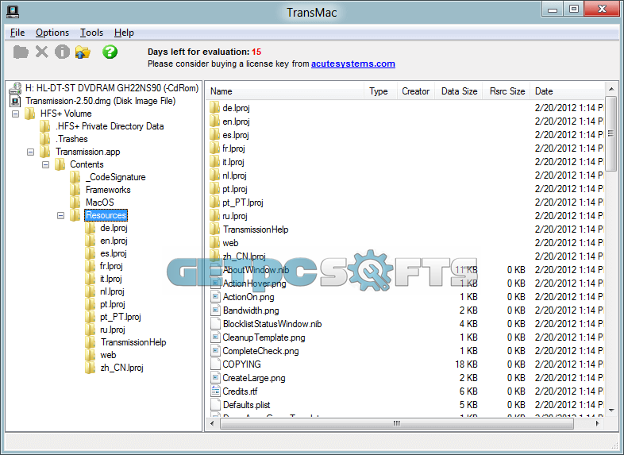Collapse the Resources tree node

pyautogui.click(x=60, y=215)
